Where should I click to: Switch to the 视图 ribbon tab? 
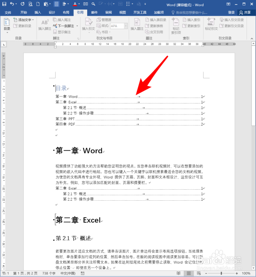[x=123, y=12]
